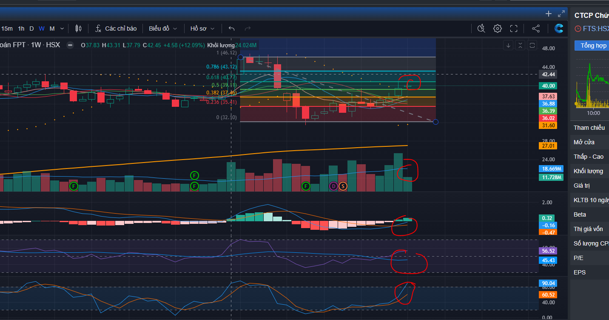The image size is (609, 320).
Task: Open the candlestick chart type selector
Action: coord(78,29)
